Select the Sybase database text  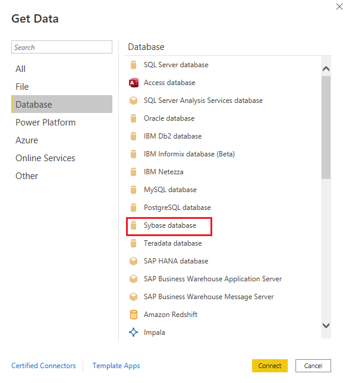[170, 225]
